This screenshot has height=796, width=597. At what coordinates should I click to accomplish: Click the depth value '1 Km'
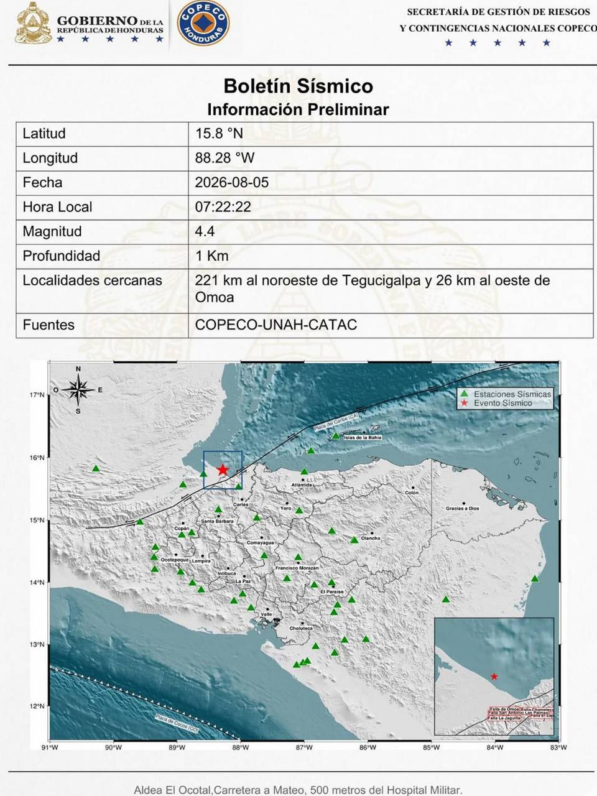tap(211, 256)
